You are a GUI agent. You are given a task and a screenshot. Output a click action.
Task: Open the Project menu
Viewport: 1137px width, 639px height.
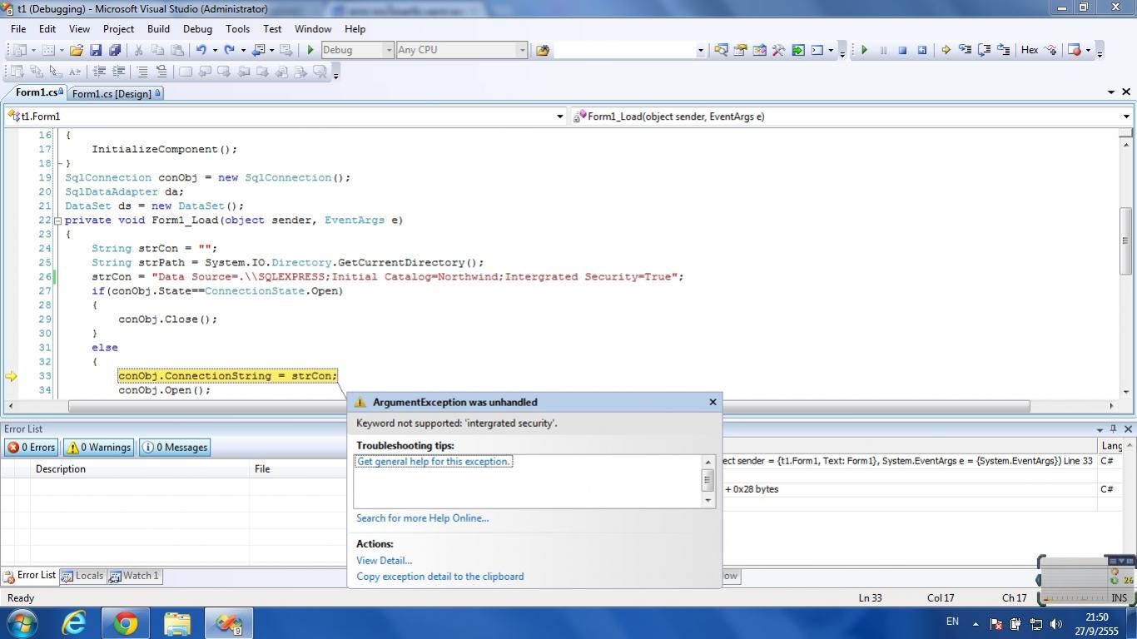point(118,28)
